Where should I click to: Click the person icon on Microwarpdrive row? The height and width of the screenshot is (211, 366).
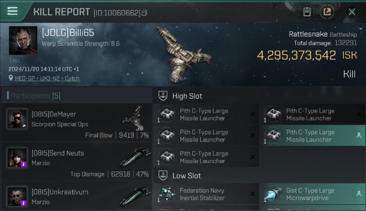tap(359, 194)
